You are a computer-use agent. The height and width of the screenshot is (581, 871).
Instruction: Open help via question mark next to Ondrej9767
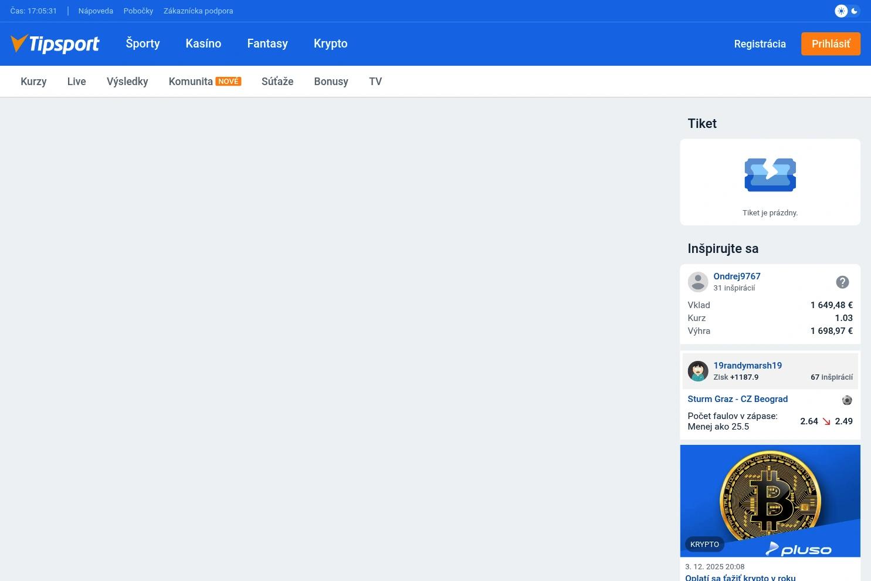pos(843,282)
